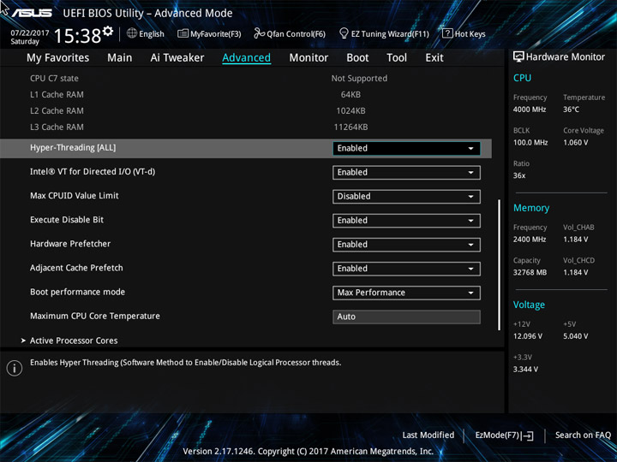The image size is (617, 462).
Task: Go to the Monitor tab
Action: tap(308, 58)
